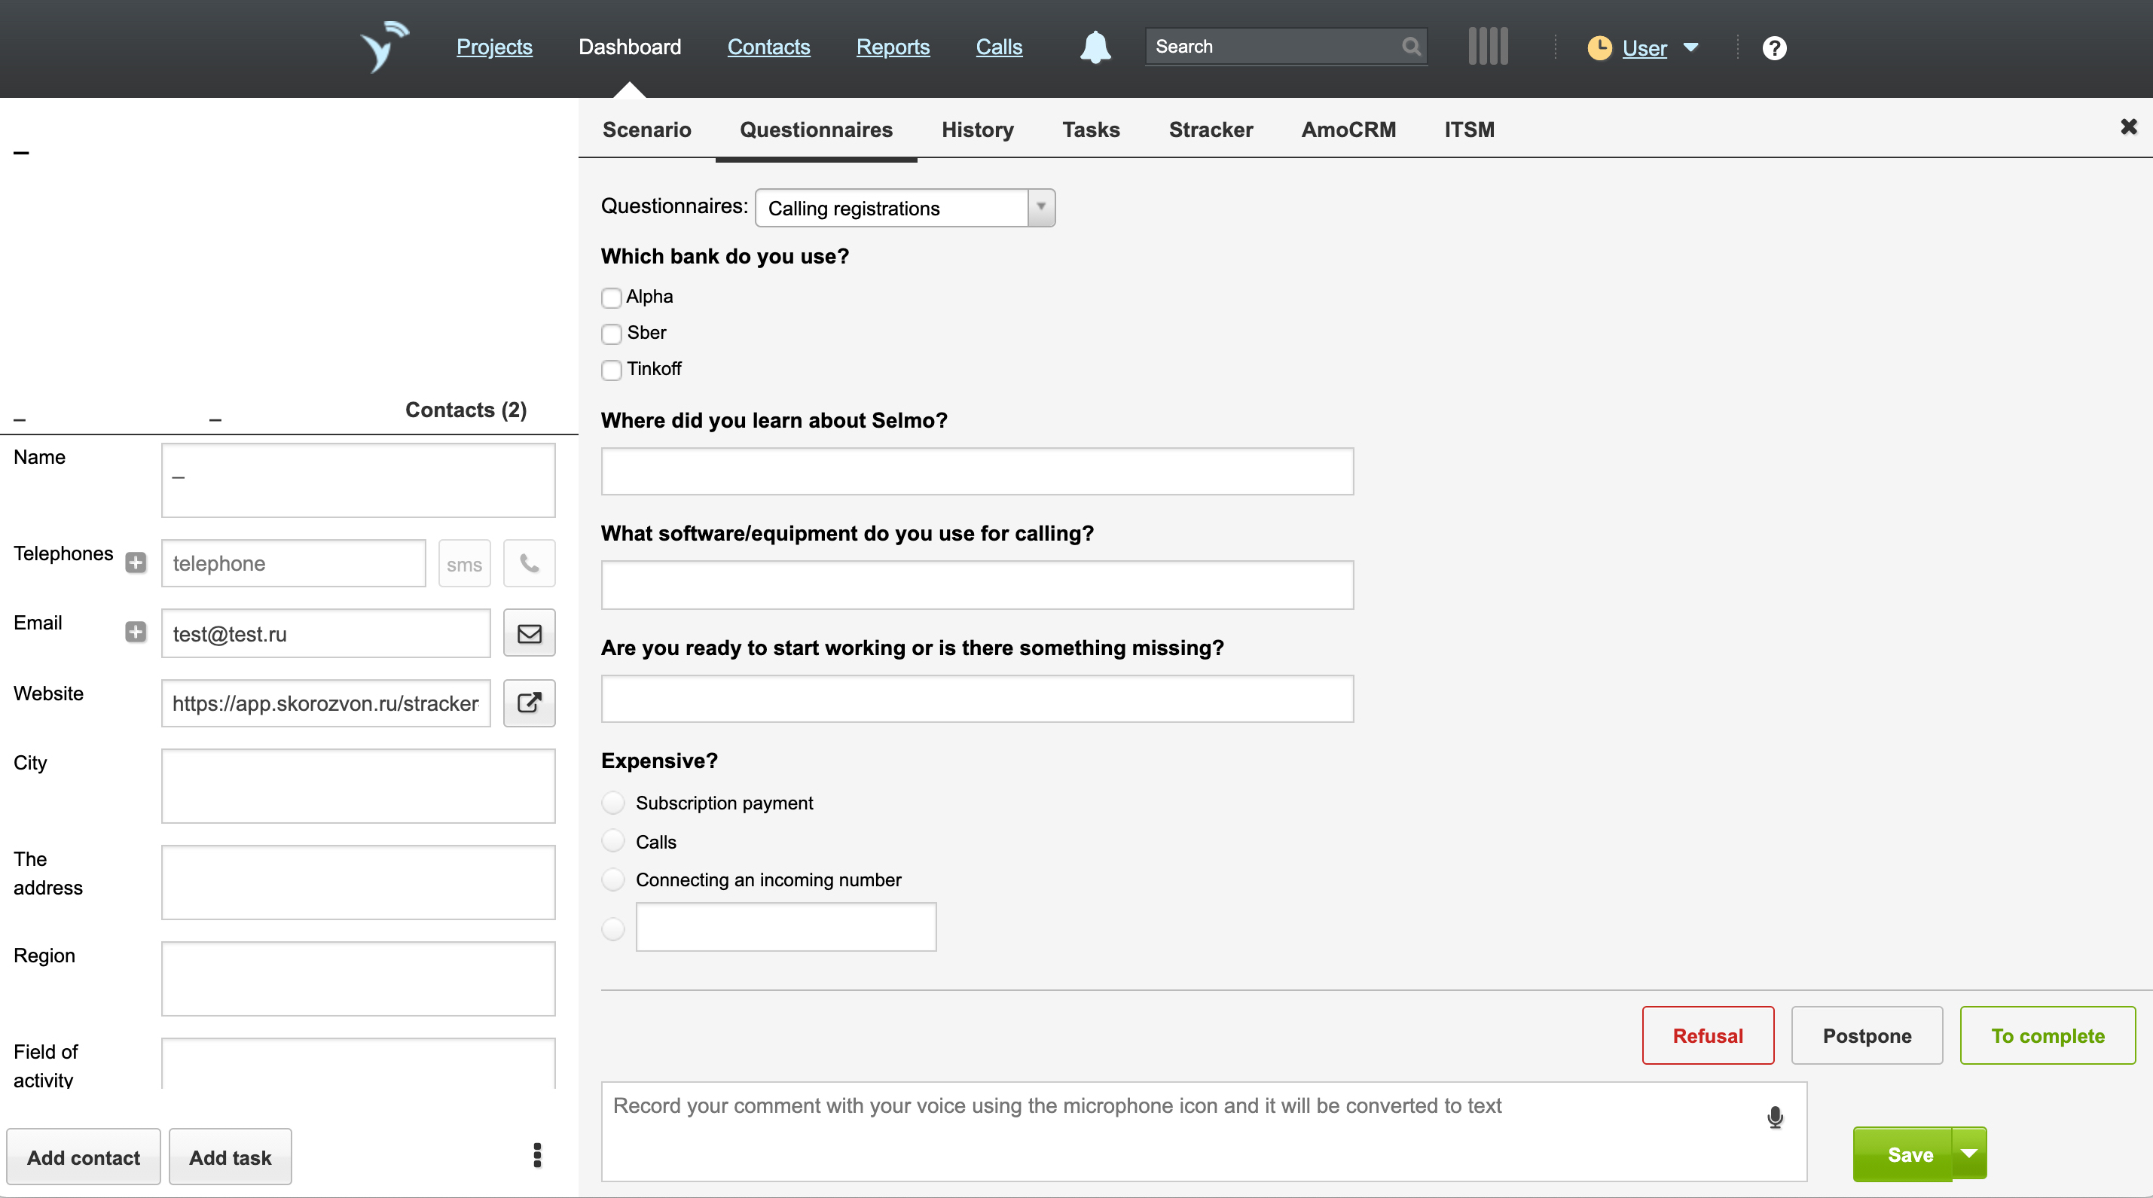This screenshot has width=2153, height=1198.
Task: Open the Questionnaires dropdown Calling registrations
Action: point(904,208)
